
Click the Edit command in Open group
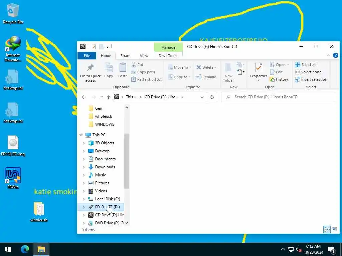[x=276, y=72]
